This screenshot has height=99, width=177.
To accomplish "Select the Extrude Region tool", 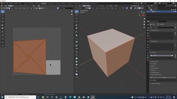I will (x=77, y=42).
